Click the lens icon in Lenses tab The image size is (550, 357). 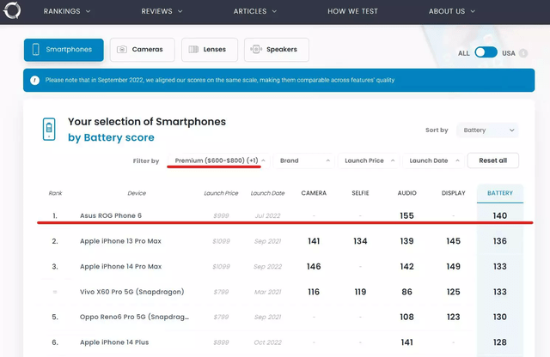pos(193,50)
